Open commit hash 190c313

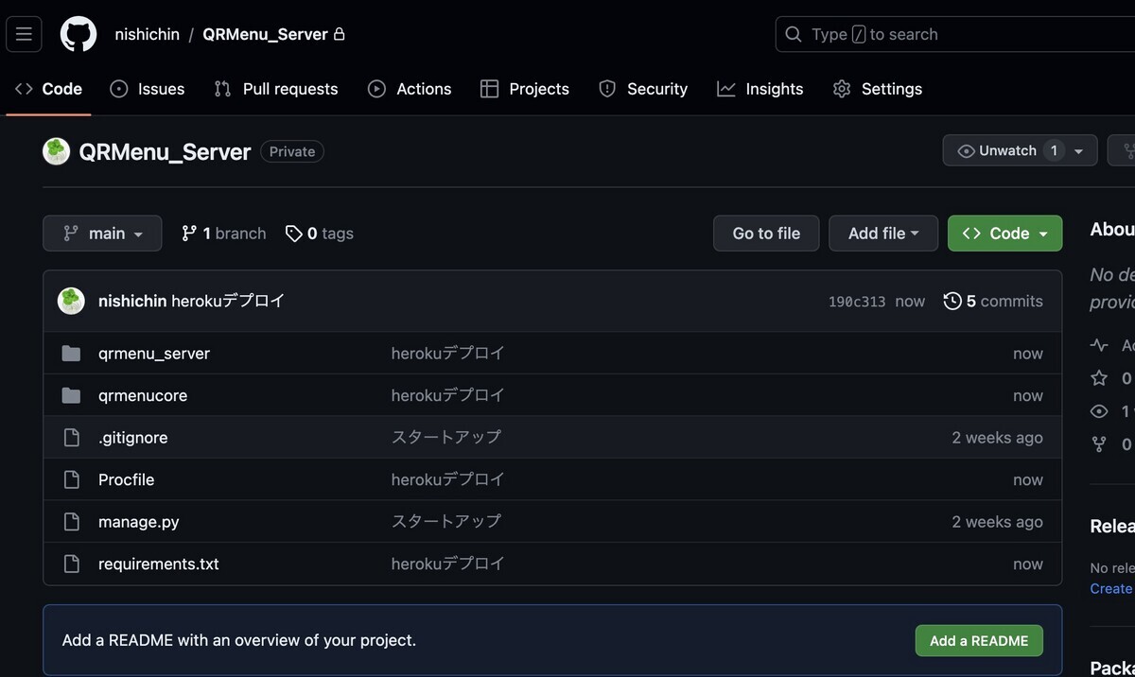tap(857, 302)
